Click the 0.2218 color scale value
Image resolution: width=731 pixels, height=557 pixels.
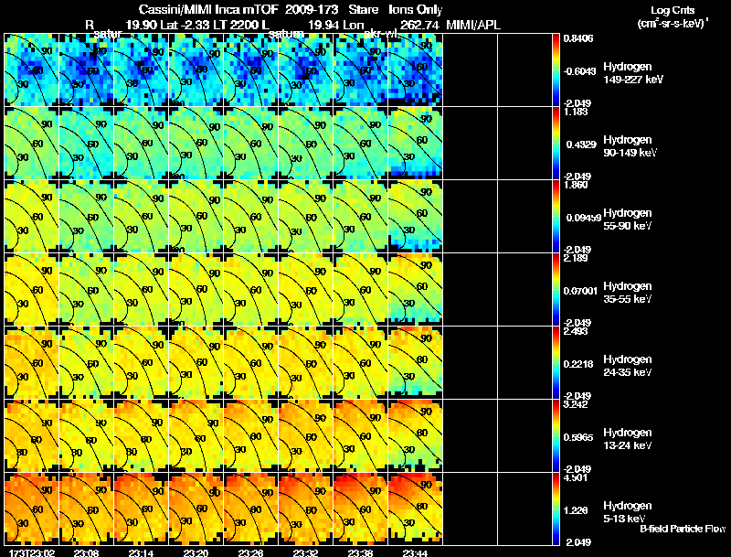click(x=578, y=364)
